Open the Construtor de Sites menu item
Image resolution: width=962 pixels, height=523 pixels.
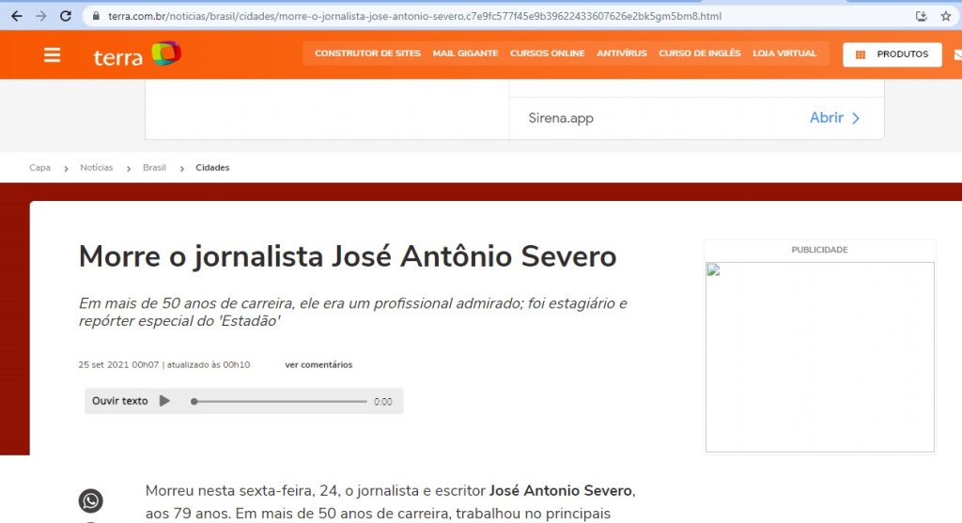(367, 54)
